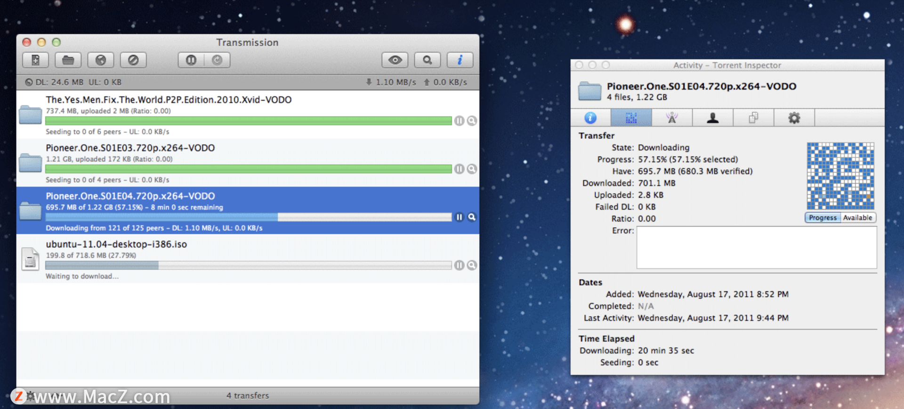The image size is (904, 409).
Task: Toggle the filter bar with magnifier toolbar icon
Action: coord(427,60)
